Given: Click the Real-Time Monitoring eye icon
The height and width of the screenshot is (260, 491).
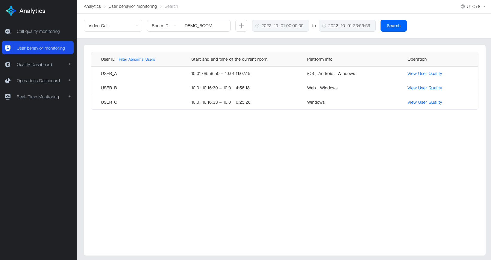Looking at the screenshot, I should (x=8, y=97).
